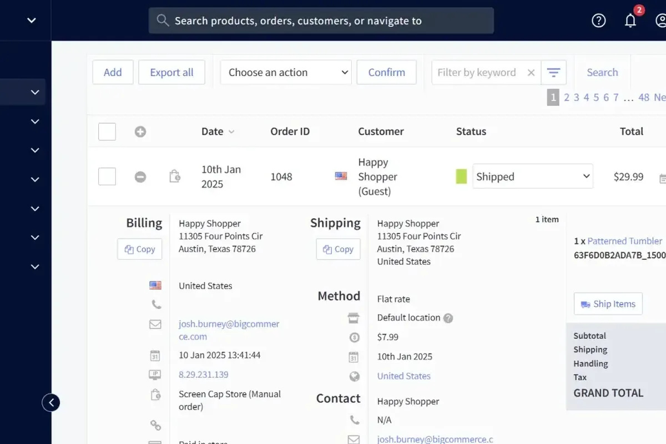Open the Patterned Tumbler product link
The image size is (666, 444).
coord(625,241)
